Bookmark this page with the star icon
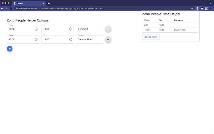 (x=192, y=8)
